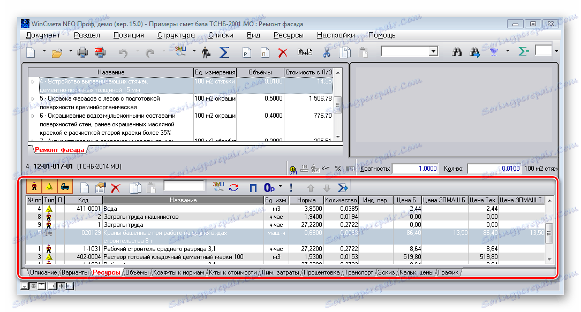
Task: Open the Настройки menu
Action: [x=336, y=35]
